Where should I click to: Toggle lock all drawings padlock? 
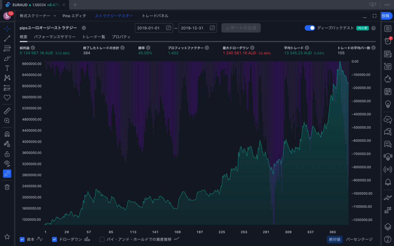[7, 154]
